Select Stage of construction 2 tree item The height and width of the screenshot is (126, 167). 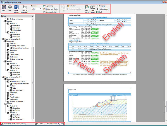[x=12, y=39]
